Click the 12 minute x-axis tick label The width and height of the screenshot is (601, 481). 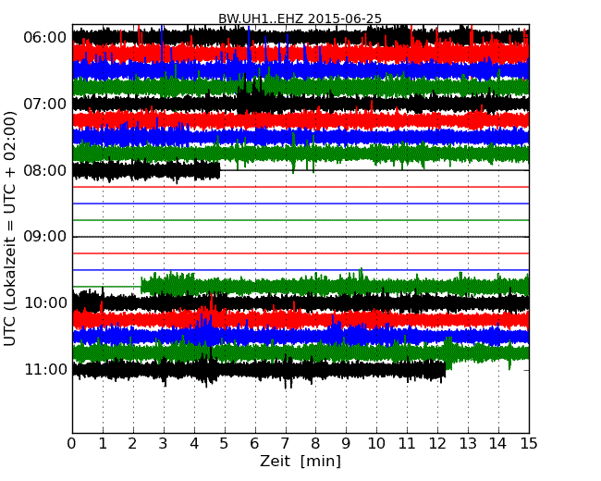tap(437, 443)
